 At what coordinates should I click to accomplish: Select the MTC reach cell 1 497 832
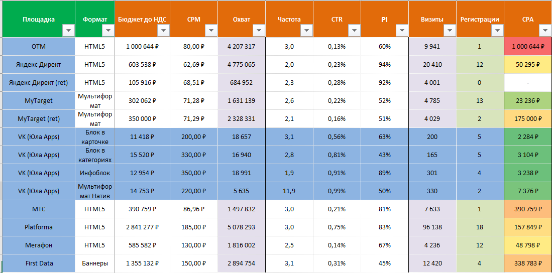241,209
